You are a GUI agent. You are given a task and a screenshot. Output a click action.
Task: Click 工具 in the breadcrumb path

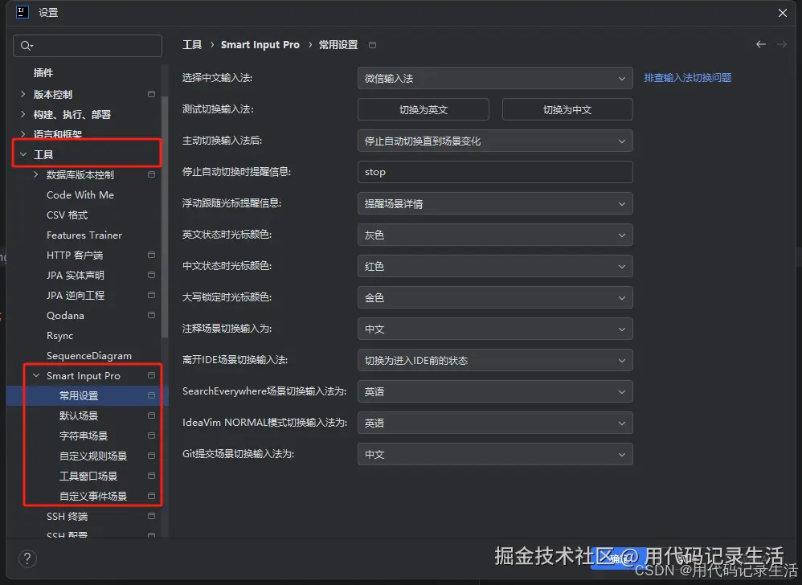tap(193, 44)
